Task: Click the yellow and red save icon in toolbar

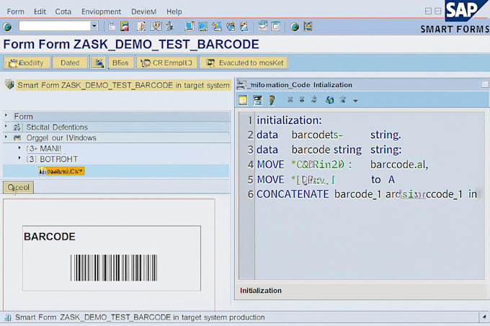Action: click(x=125, y=27)
